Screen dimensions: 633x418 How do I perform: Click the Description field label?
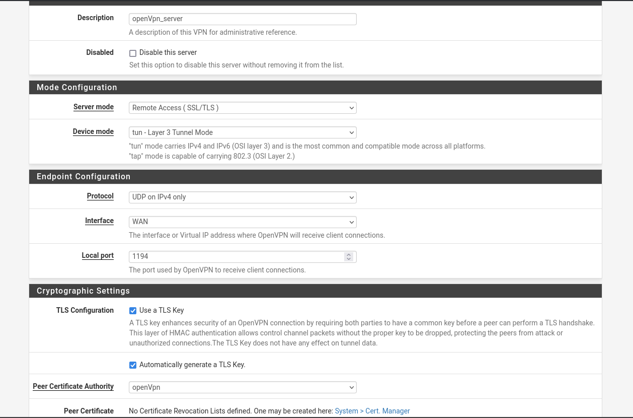pos(96,18)
